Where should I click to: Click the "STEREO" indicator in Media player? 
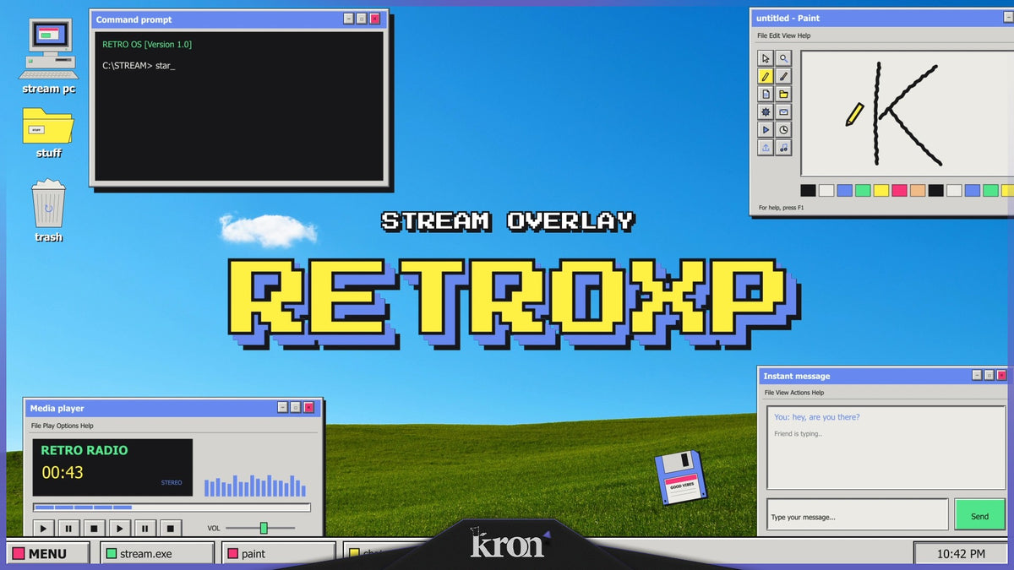point(172,483)
